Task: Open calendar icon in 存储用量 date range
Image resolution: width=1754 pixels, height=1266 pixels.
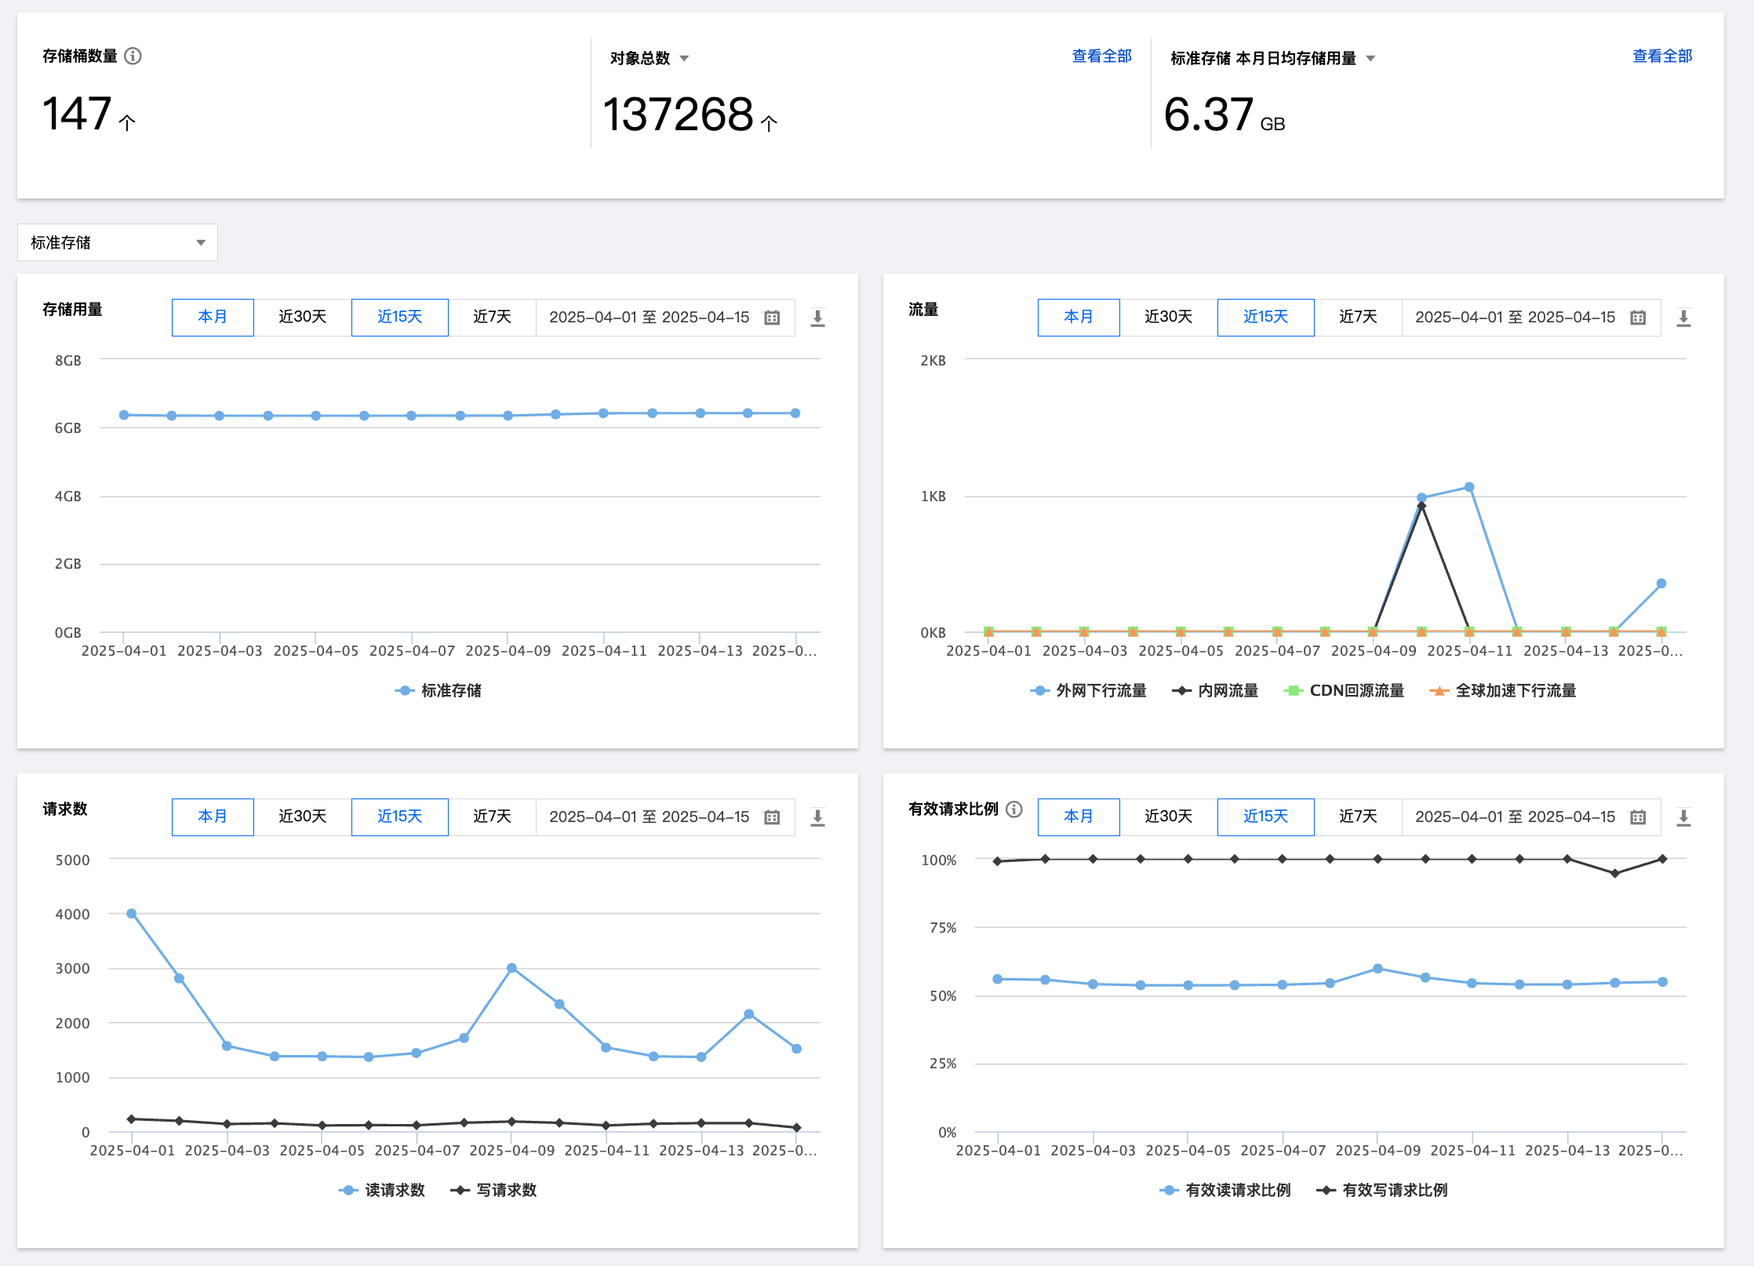Action: pos(772,317)
